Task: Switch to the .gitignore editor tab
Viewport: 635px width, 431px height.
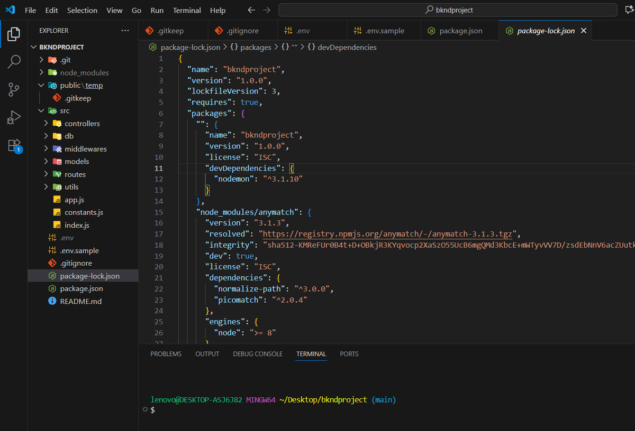Action: click(242, 31)
